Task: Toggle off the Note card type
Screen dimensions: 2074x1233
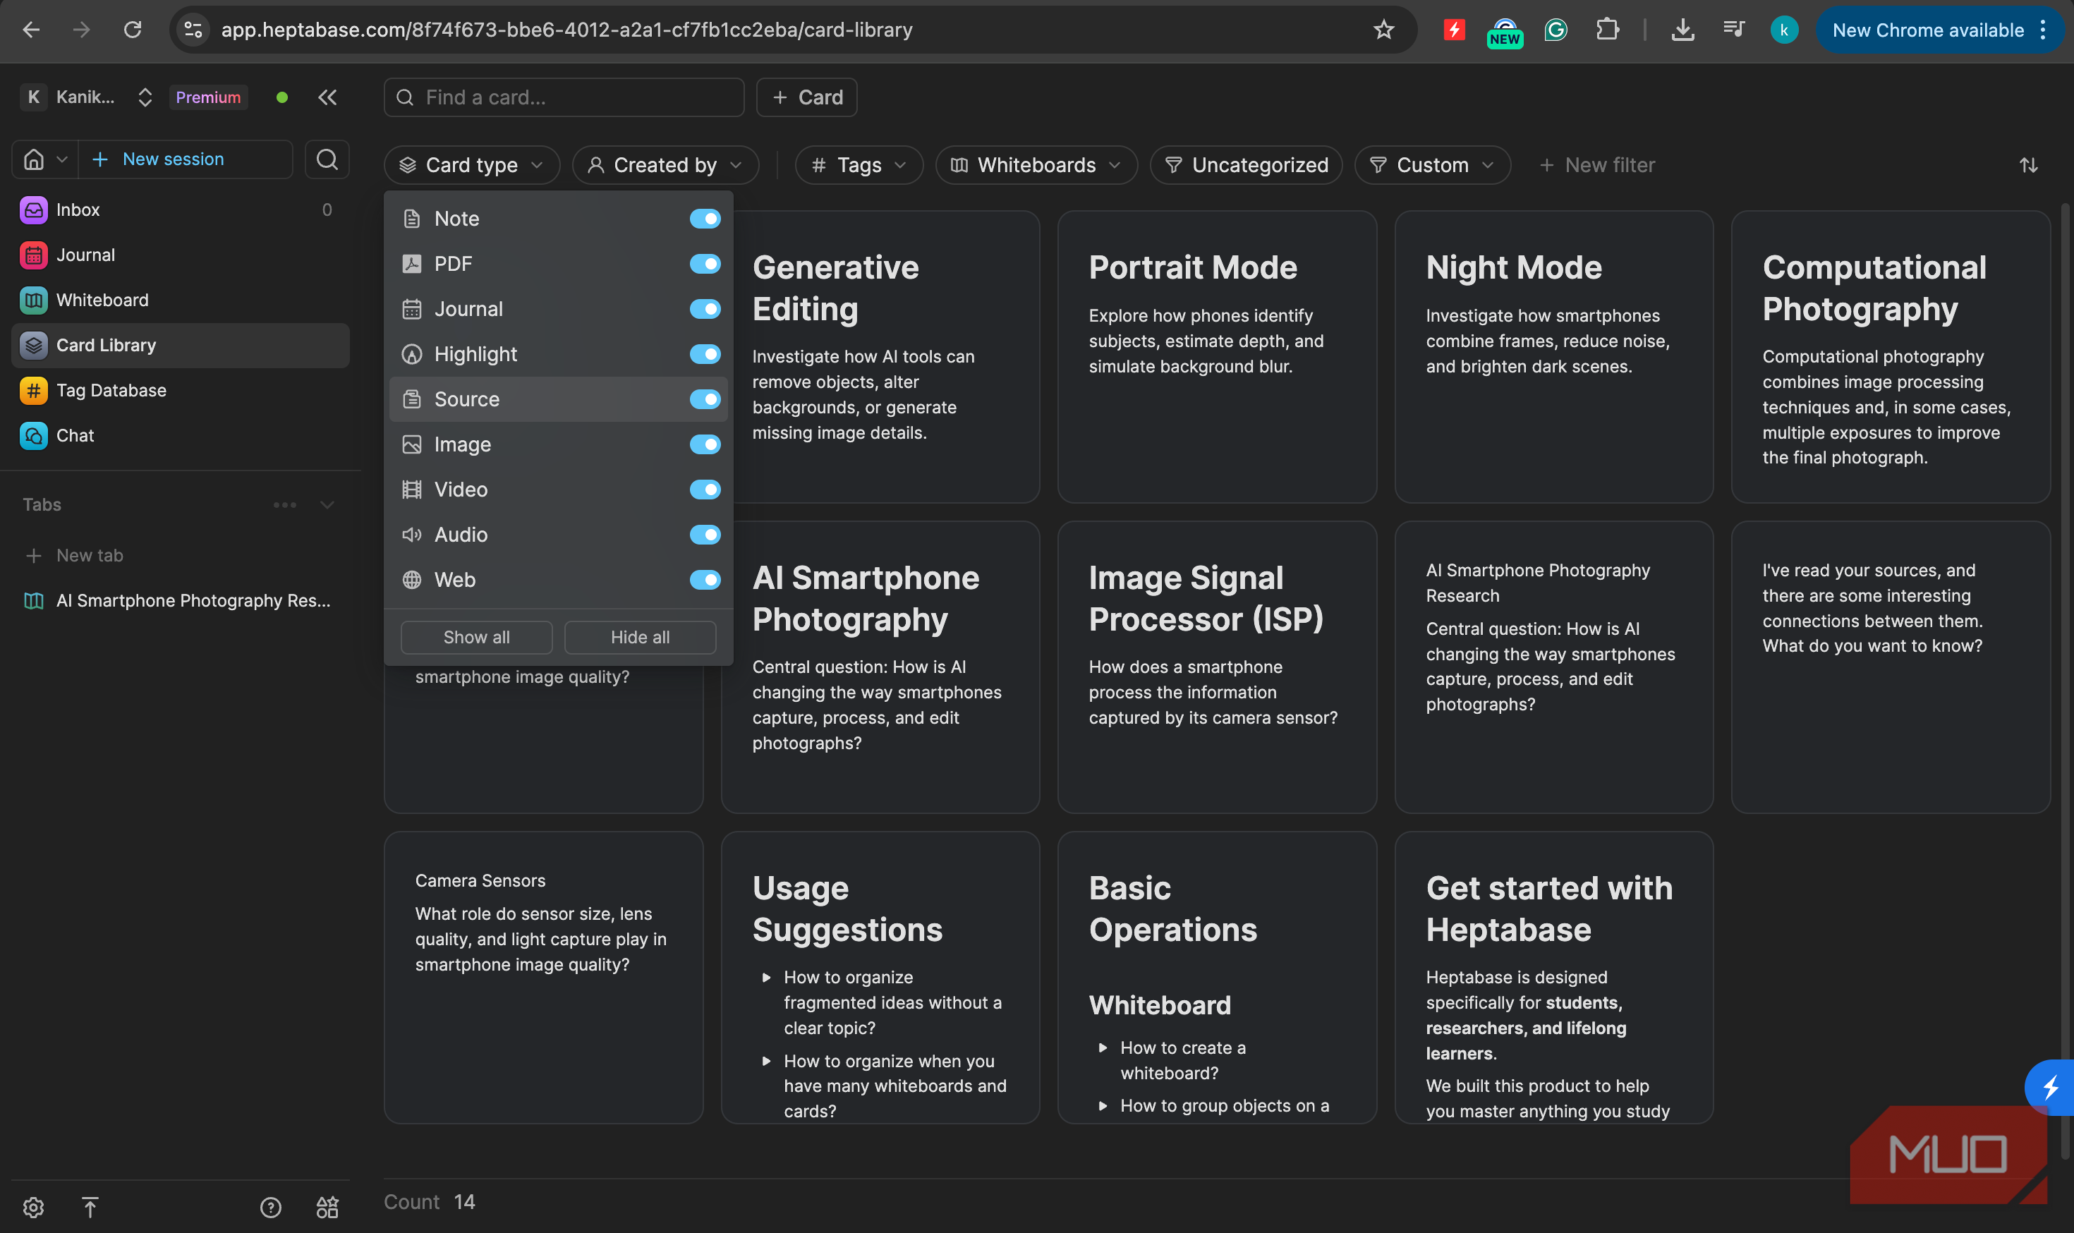Action: click(x=705, y=219)
